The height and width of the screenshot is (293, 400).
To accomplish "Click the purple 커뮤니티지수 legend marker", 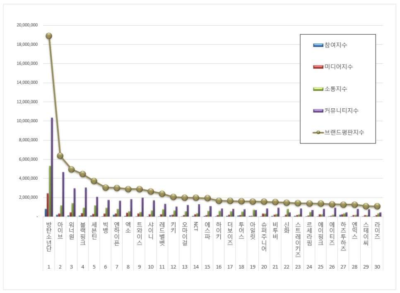I will point(318,111).
